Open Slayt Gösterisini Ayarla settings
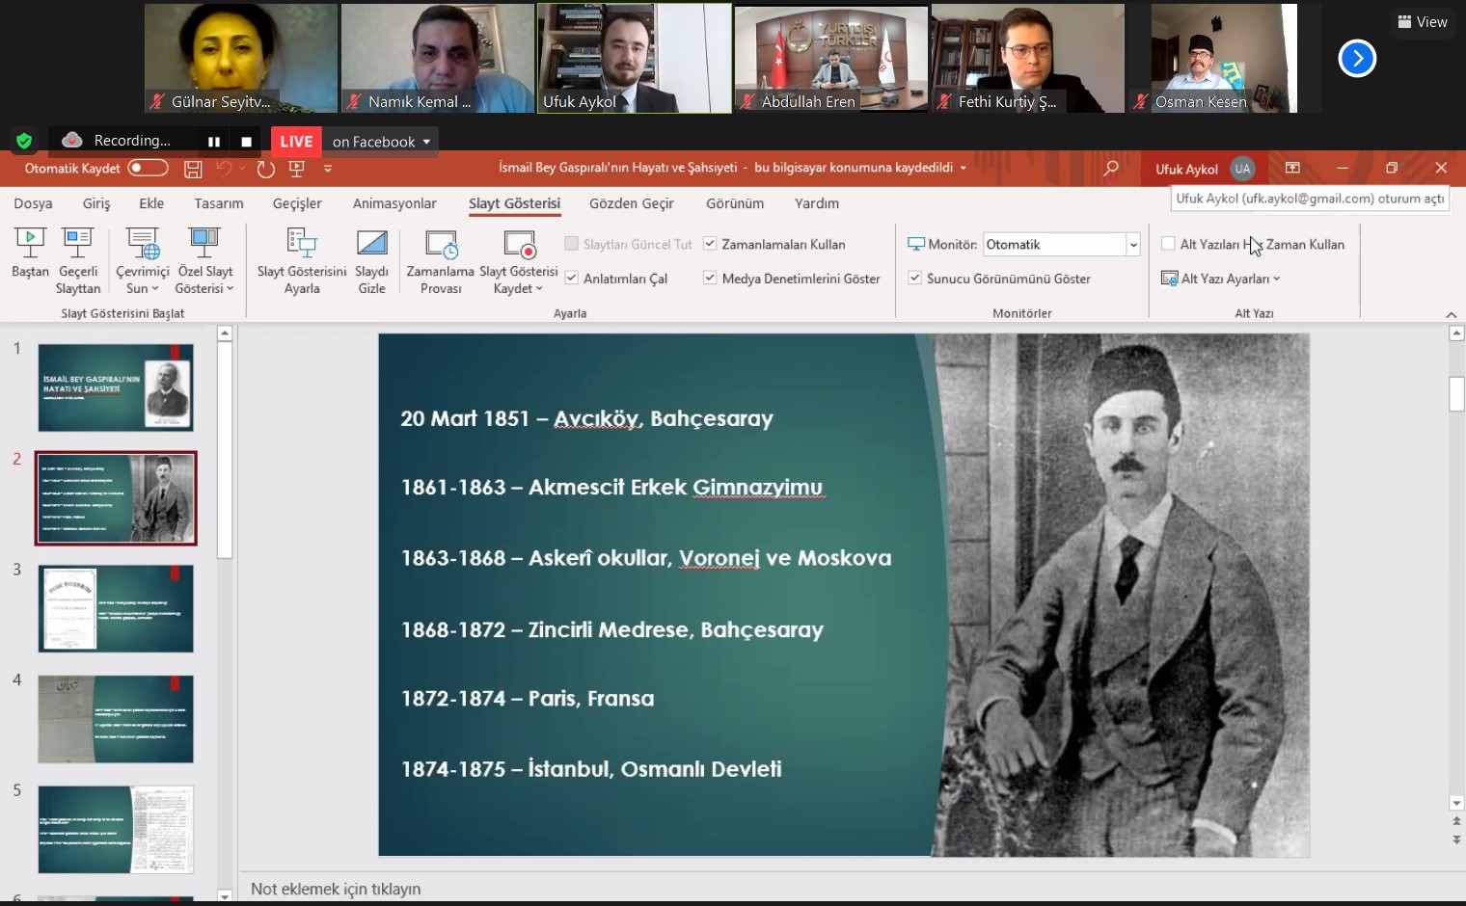 tap(302, 261)
